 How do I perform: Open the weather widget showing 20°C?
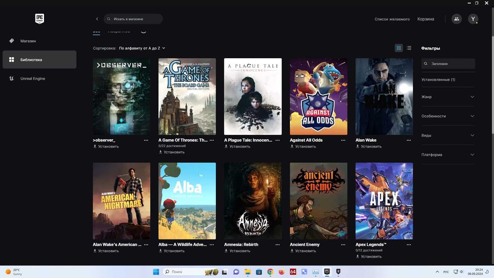point(14,272)
